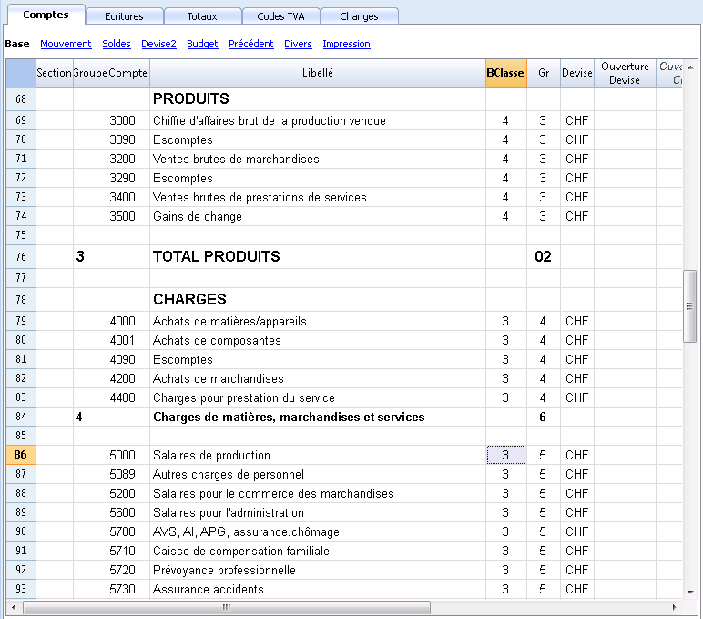Open the Budget view link
Image resolution: width=703 pixels, height=619 pixels.
click(202, 44)
